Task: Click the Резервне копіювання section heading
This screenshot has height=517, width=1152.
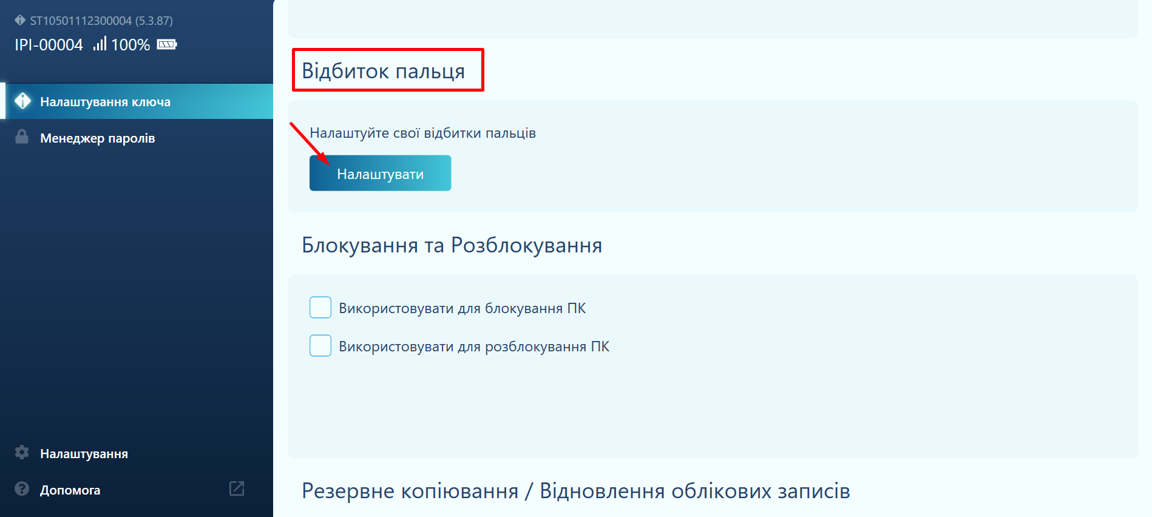Action: (575, 490)
